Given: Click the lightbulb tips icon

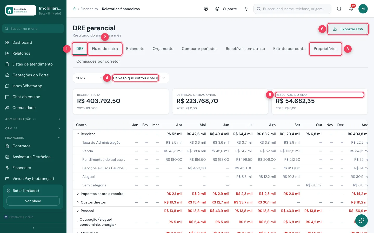Looking at the screenshot, I should click(x=246, y=9).
